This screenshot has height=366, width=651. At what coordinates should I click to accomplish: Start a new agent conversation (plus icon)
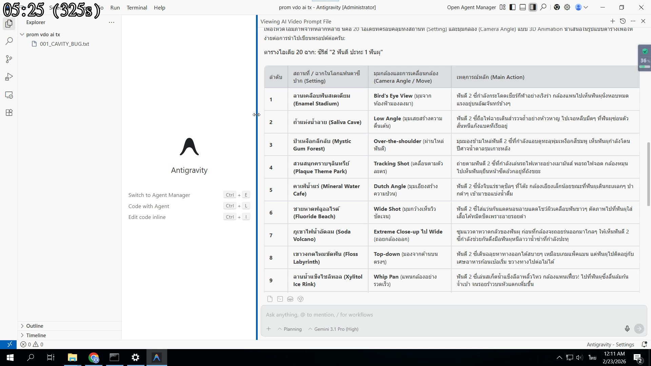tap(612, 21)
